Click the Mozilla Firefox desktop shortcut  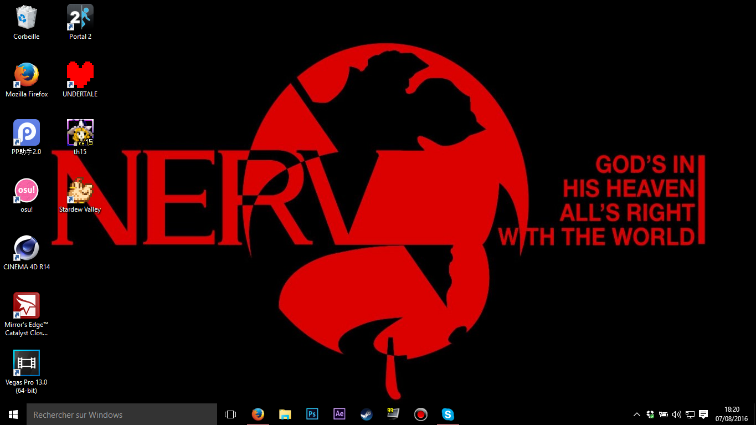pos(26,75)
